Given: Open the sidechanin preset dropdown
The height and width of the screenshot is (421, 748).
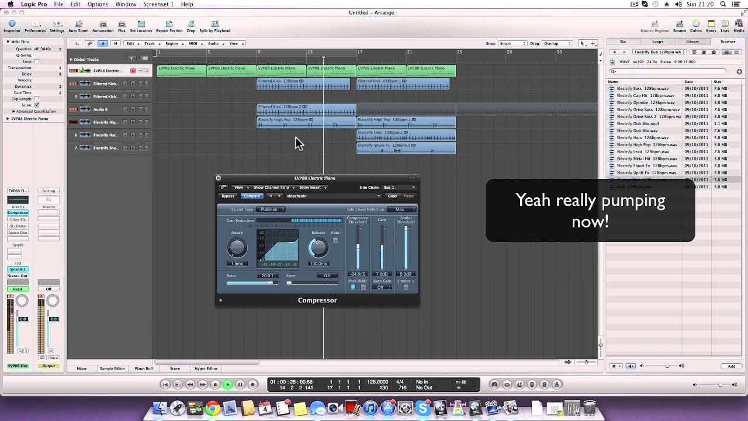Looking at the screenshot, I should click(333, 196).
